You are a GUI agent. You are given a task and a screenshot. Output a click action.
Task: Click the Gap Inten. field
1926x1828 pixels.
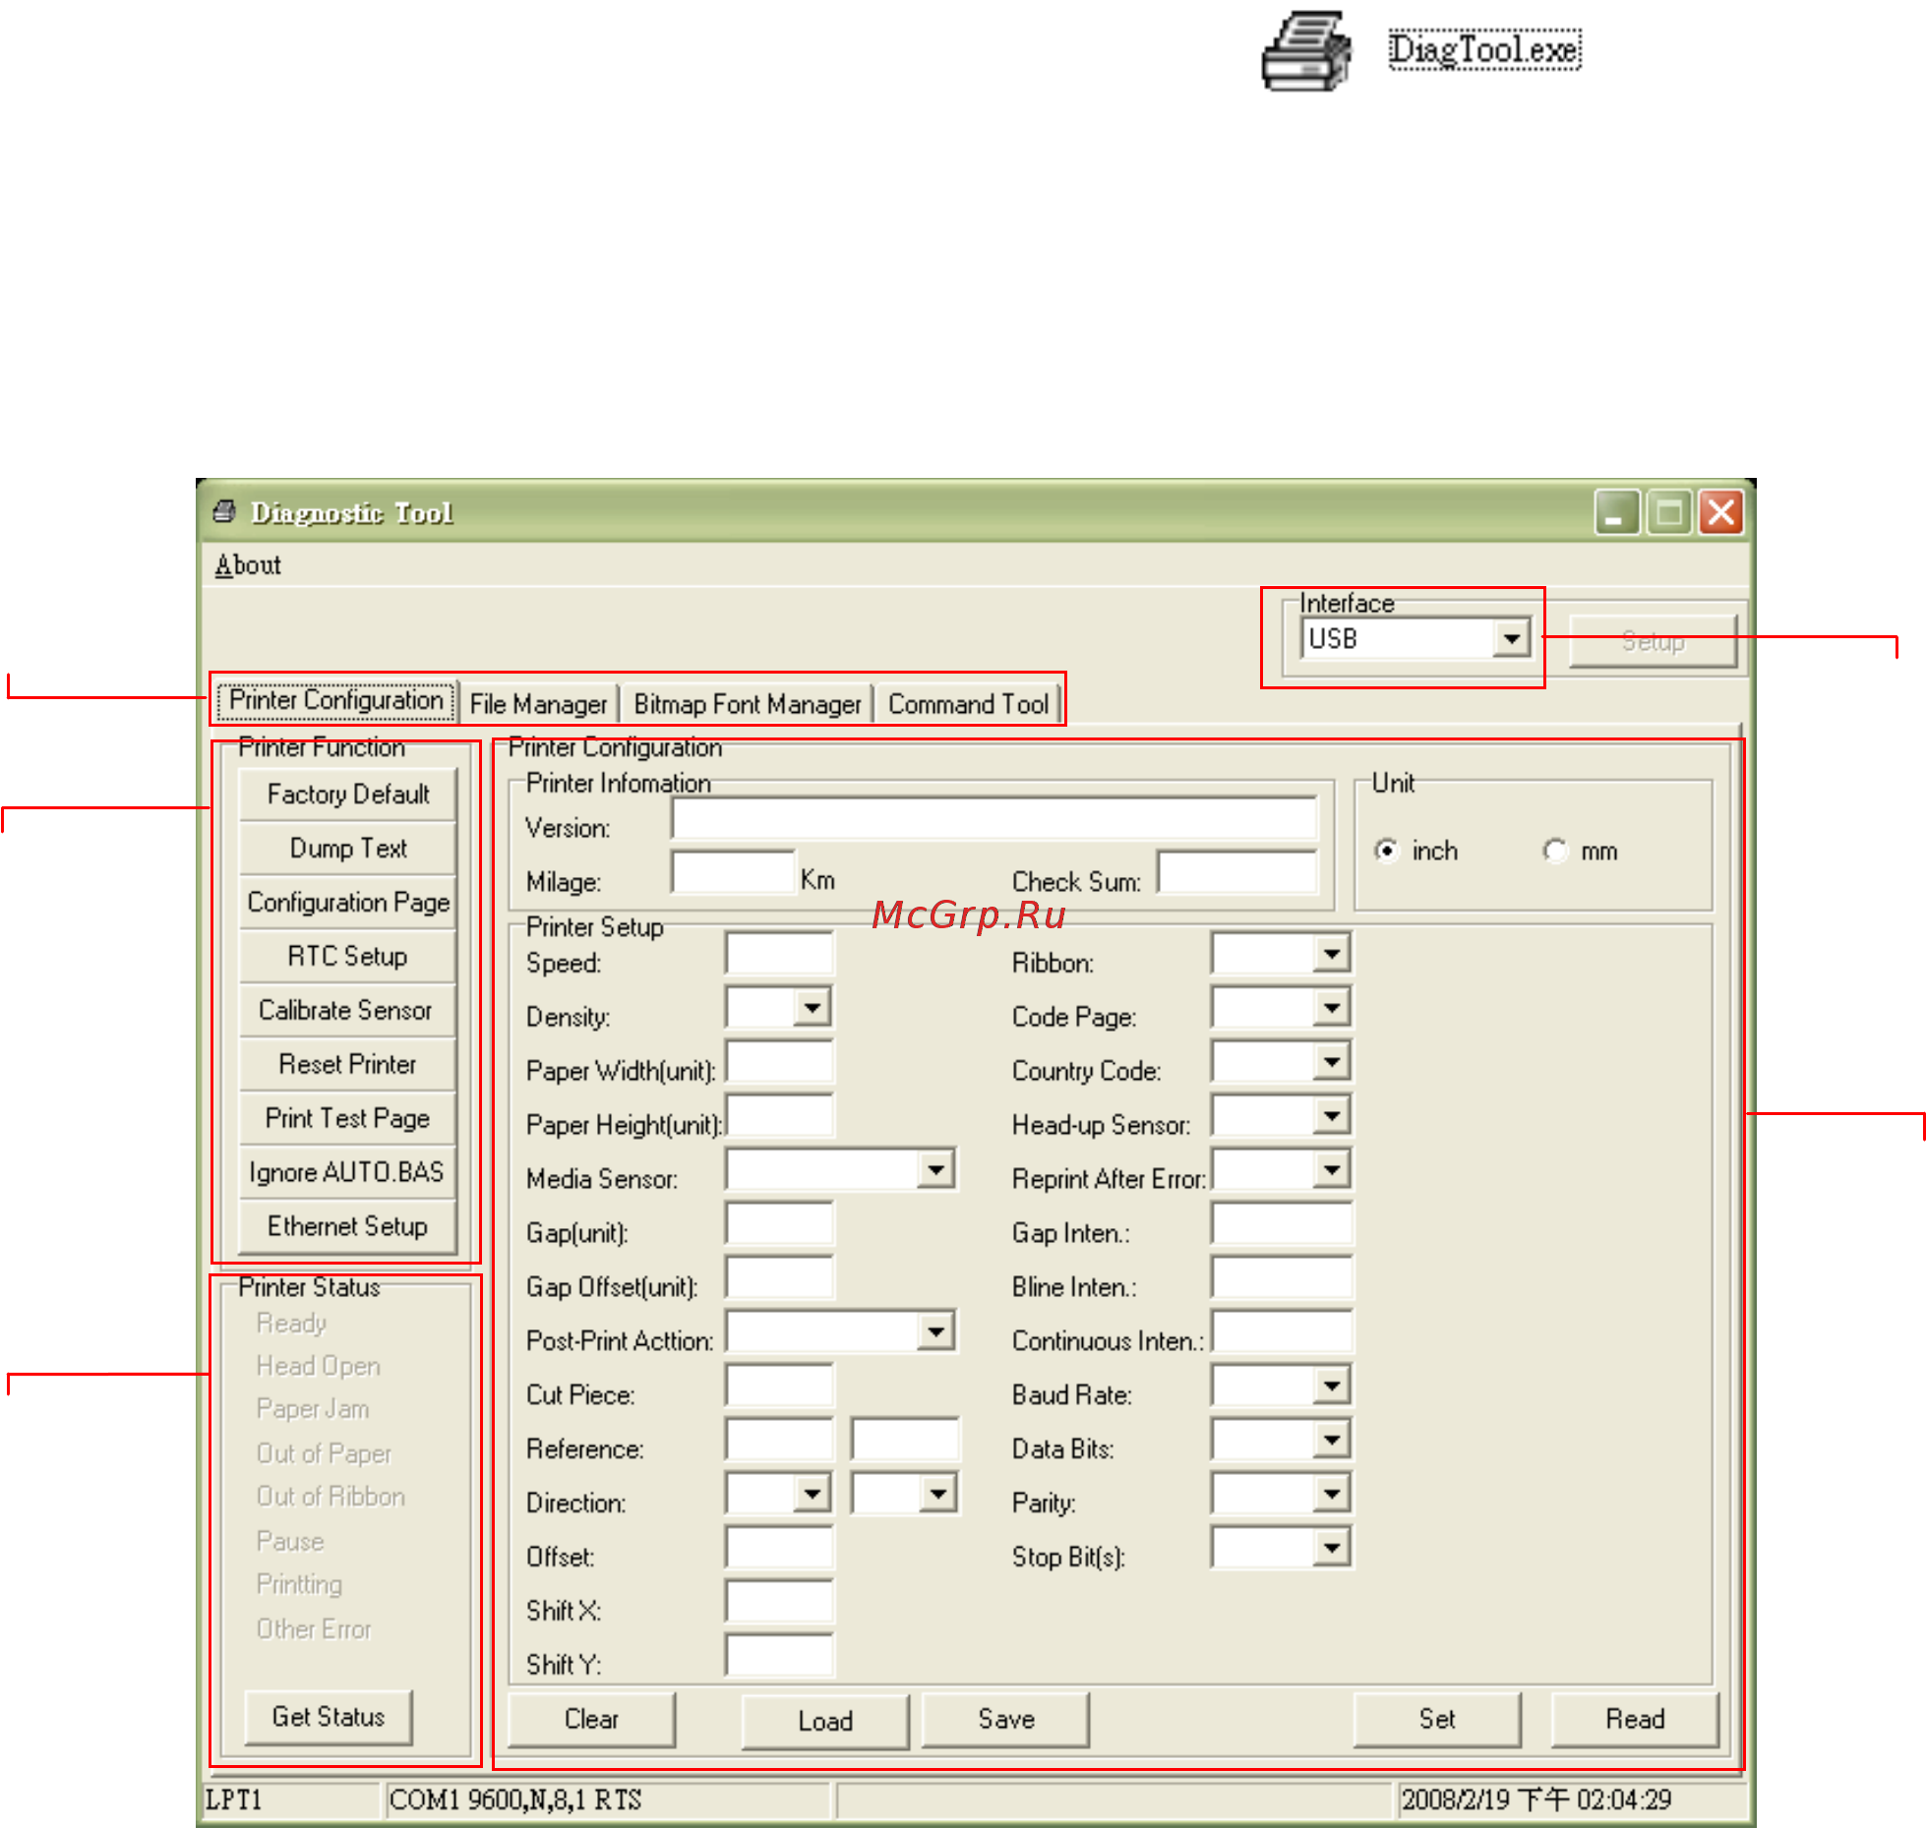[x=1282, y=1223]
